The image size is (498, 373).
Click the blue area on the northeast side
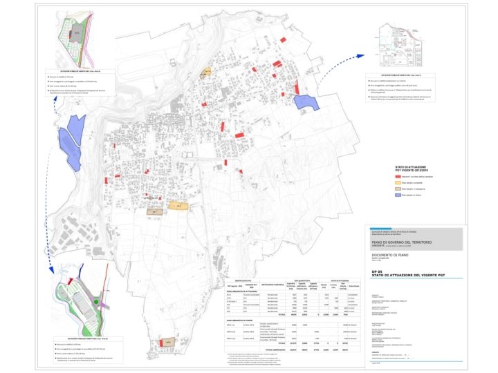pyautogui.click(x=306, y=102)
